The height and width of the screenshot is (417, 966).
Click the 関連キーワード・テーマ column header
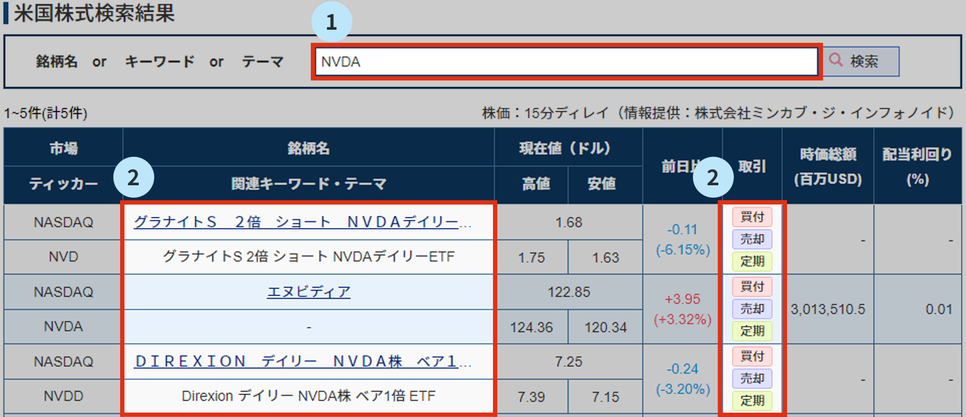308,185
